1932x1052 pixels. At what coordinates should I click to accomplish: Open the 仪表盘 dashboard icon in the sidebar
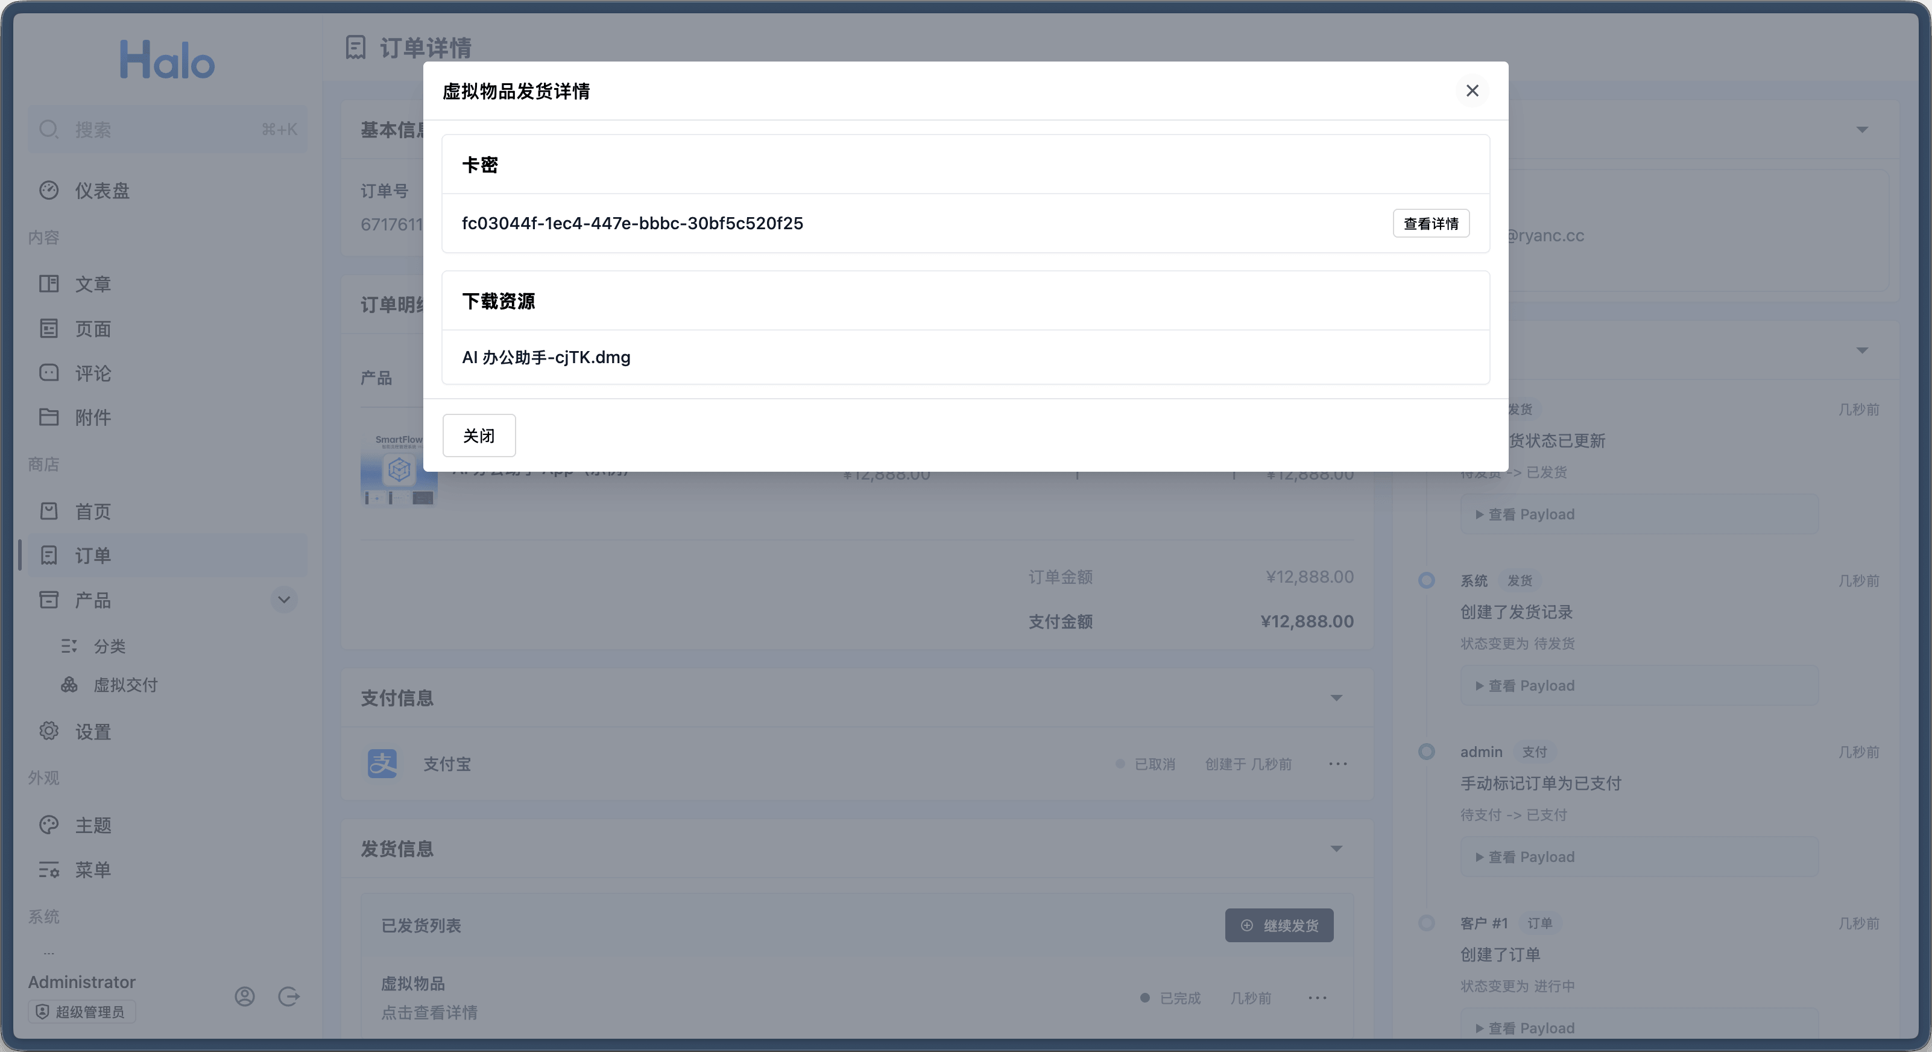(49, 191)
